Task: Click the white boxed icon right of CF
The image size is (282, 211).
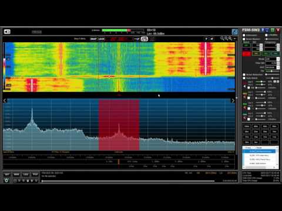Action: [145, 39]
